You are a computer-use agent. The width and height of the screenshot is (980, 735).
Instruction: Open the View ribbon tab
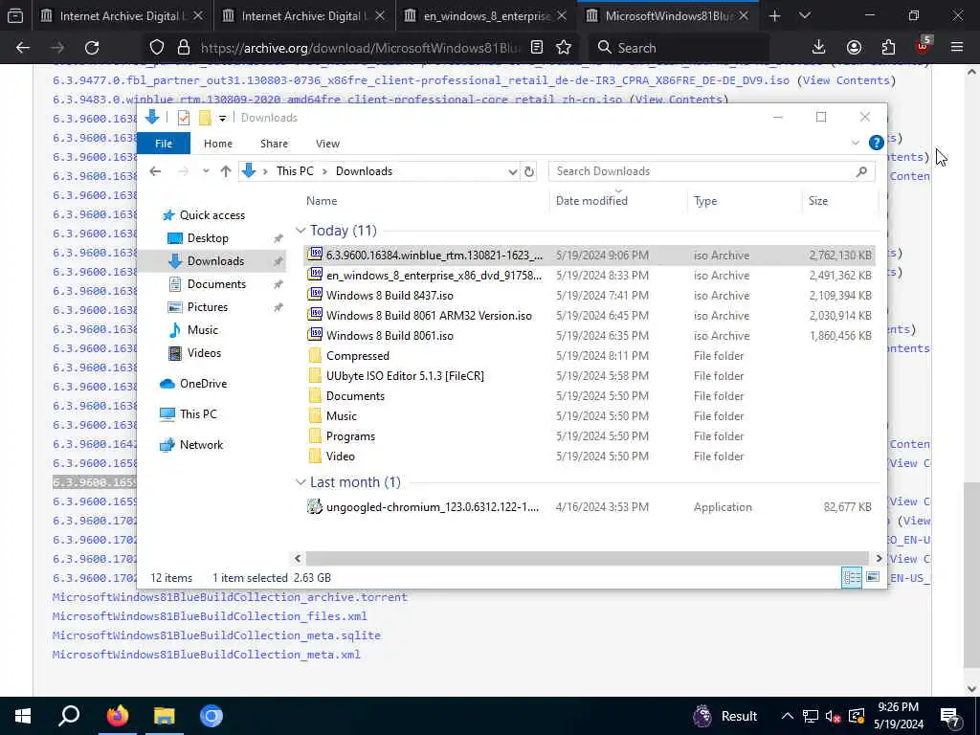pyautogui.click(x=327, y=144)
